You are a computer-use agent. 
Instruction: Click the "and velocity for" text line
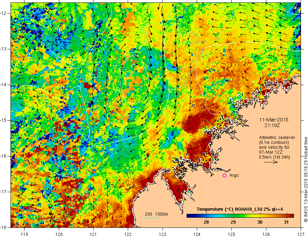[274, 147]
